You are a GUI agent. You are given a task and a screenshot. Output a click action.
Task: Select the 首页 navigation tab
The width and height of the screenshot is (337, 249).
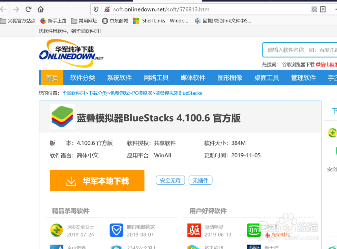pyautogui.click(x=52, y=77)
